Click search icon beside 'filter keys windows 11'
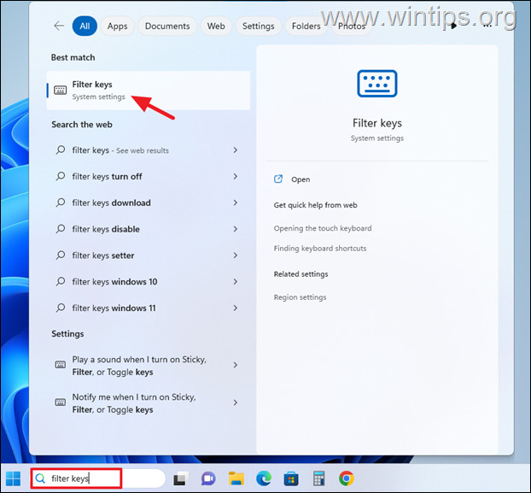 point(61,308)
